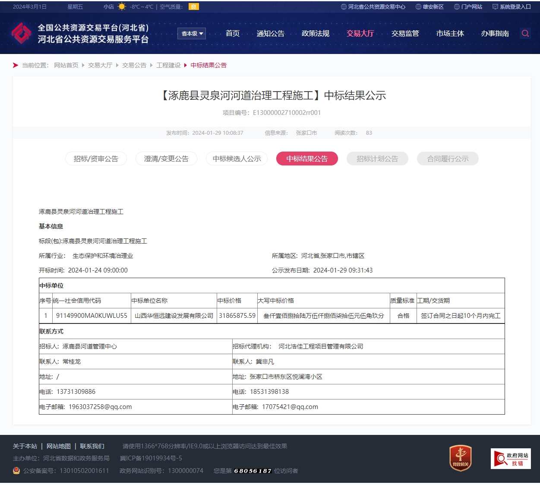
Task: Click the air quality 良 badge
Action: (x=193, y=6)
